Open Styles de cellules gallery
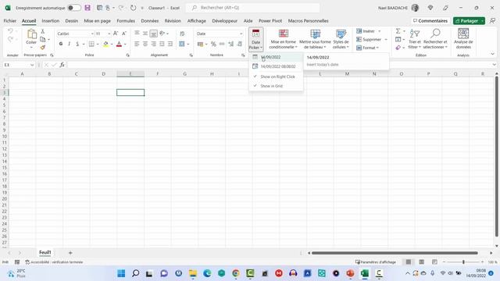 pos(341,39)
